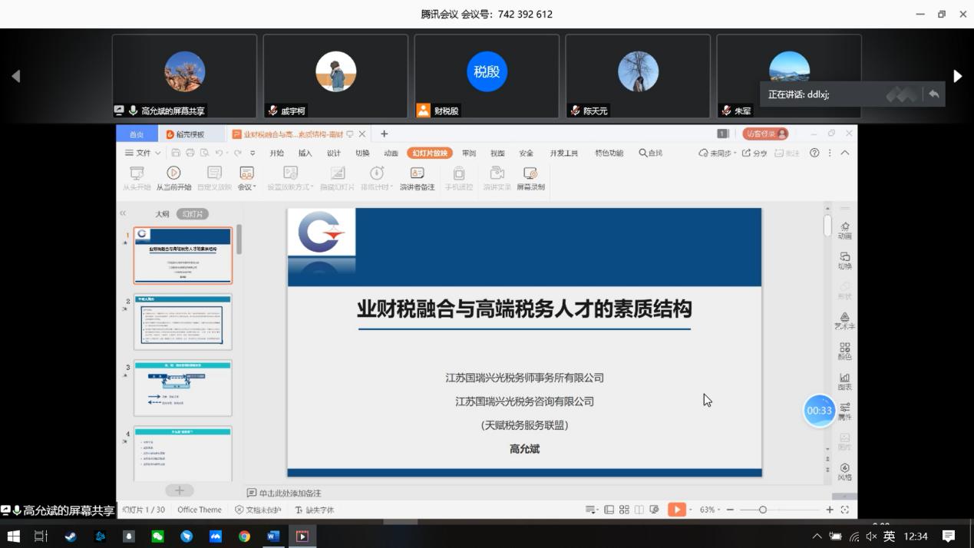This screenshot has width=974, height=548.
Task: Collapse the ribbon with chevron arrow
Action: pyautogui.click(x=845, y=153)
